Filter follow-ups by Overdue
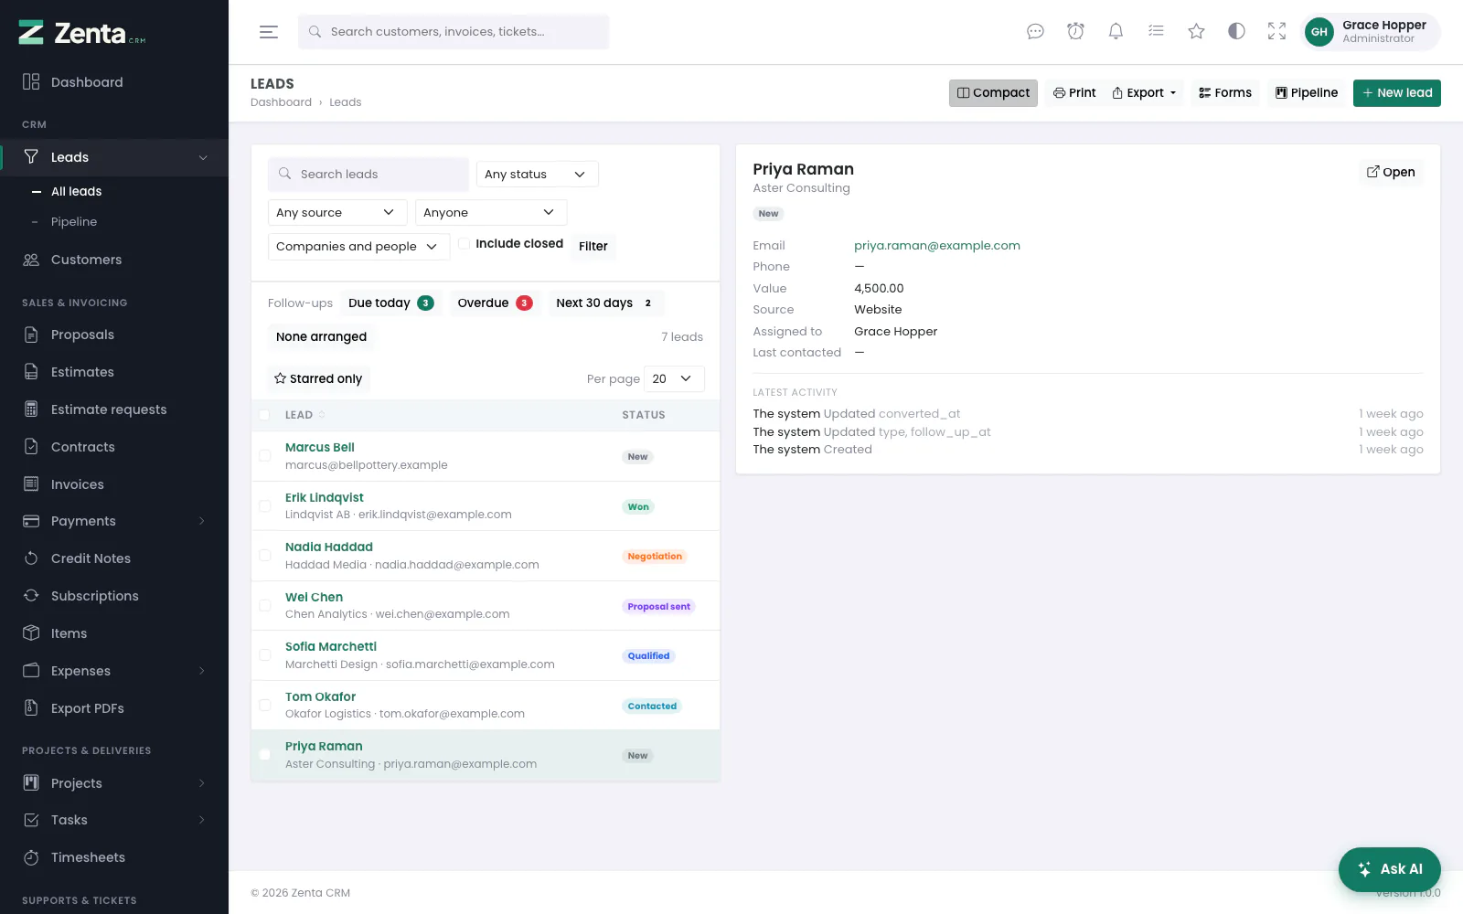Image resolution: width=1463 pixels, height=914 pixels. [x=495, y=303]
